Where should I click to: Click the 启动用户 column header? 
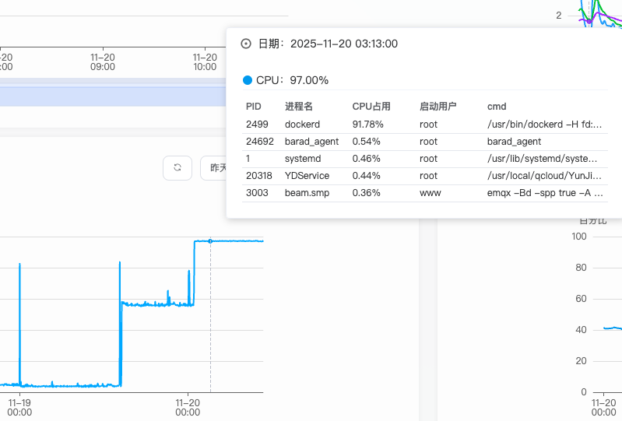[438, 107]
